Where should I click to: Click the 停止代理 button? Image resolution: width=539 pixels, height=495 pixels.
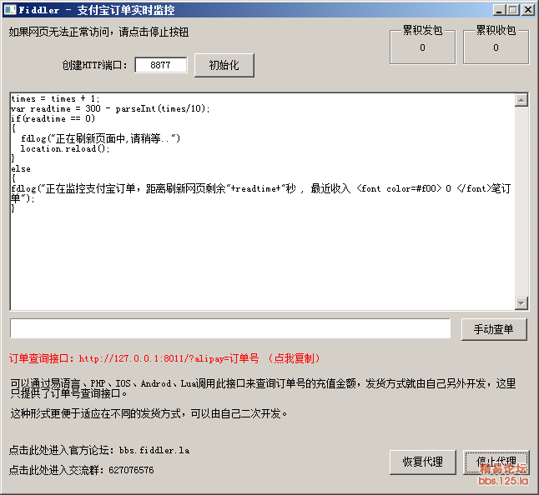click(496, 462)
